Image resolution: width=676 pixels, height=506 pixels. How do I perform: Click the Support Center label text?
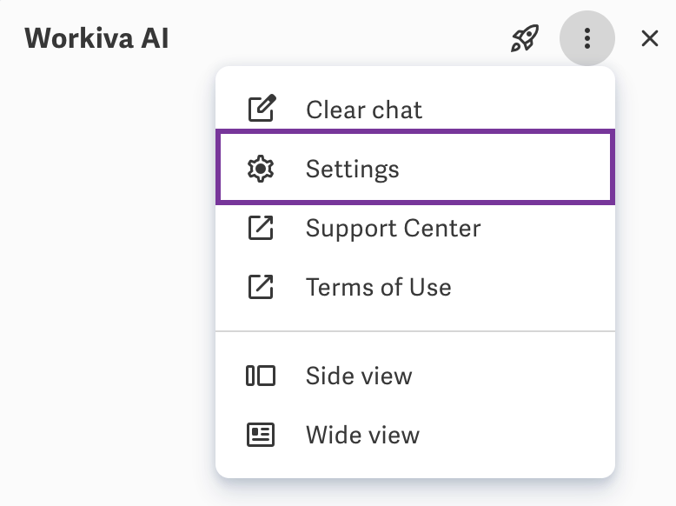(x=394, y=228)
